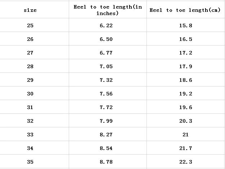The width and height of the screenshot is (225, 169).
Task: Click the 17.2 cm cell
Action: pos(185,53)
